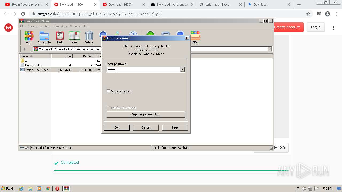This screenshot has width=342, height=192.
Task: Open the Favorites menu
Action: 61,26
